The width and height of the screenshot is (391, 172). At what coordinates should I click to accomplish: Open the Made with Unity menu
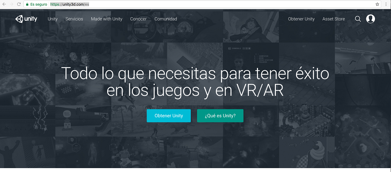tap(107, 19)
